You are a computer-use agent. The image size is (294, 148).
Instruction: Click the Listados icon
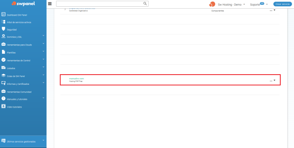(4, 68)
